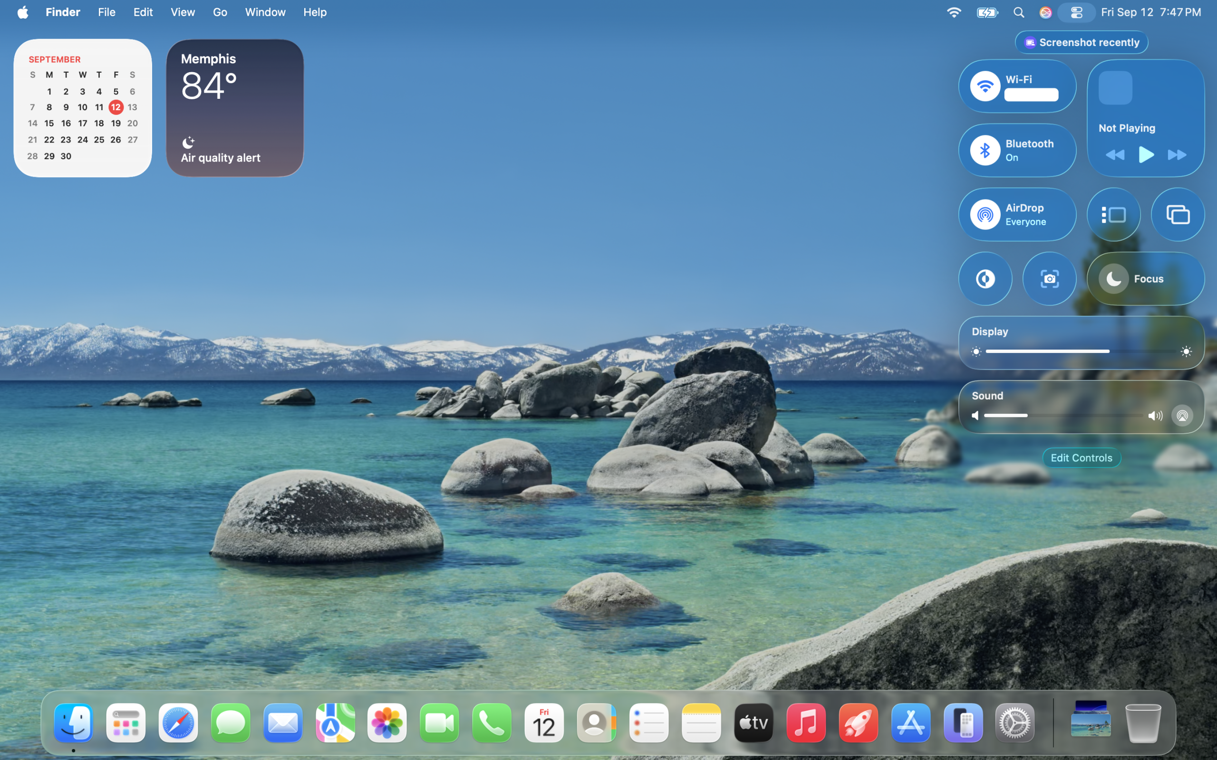
Task: Open System Settings gear in Dock
Action: [x=1014, y=723]
